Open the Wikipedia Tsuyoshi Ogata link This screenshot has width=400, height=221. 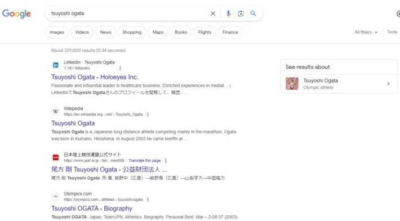(73, 123)
